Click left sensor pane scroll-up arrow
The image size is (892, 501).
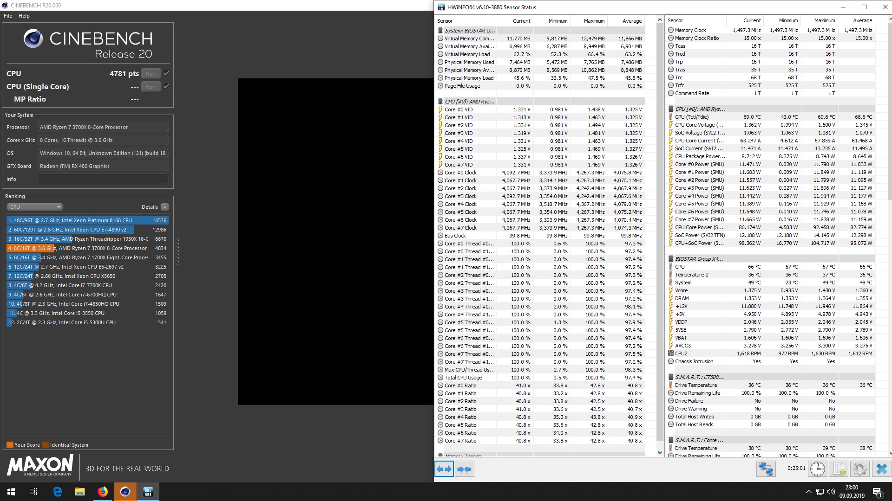660,20
